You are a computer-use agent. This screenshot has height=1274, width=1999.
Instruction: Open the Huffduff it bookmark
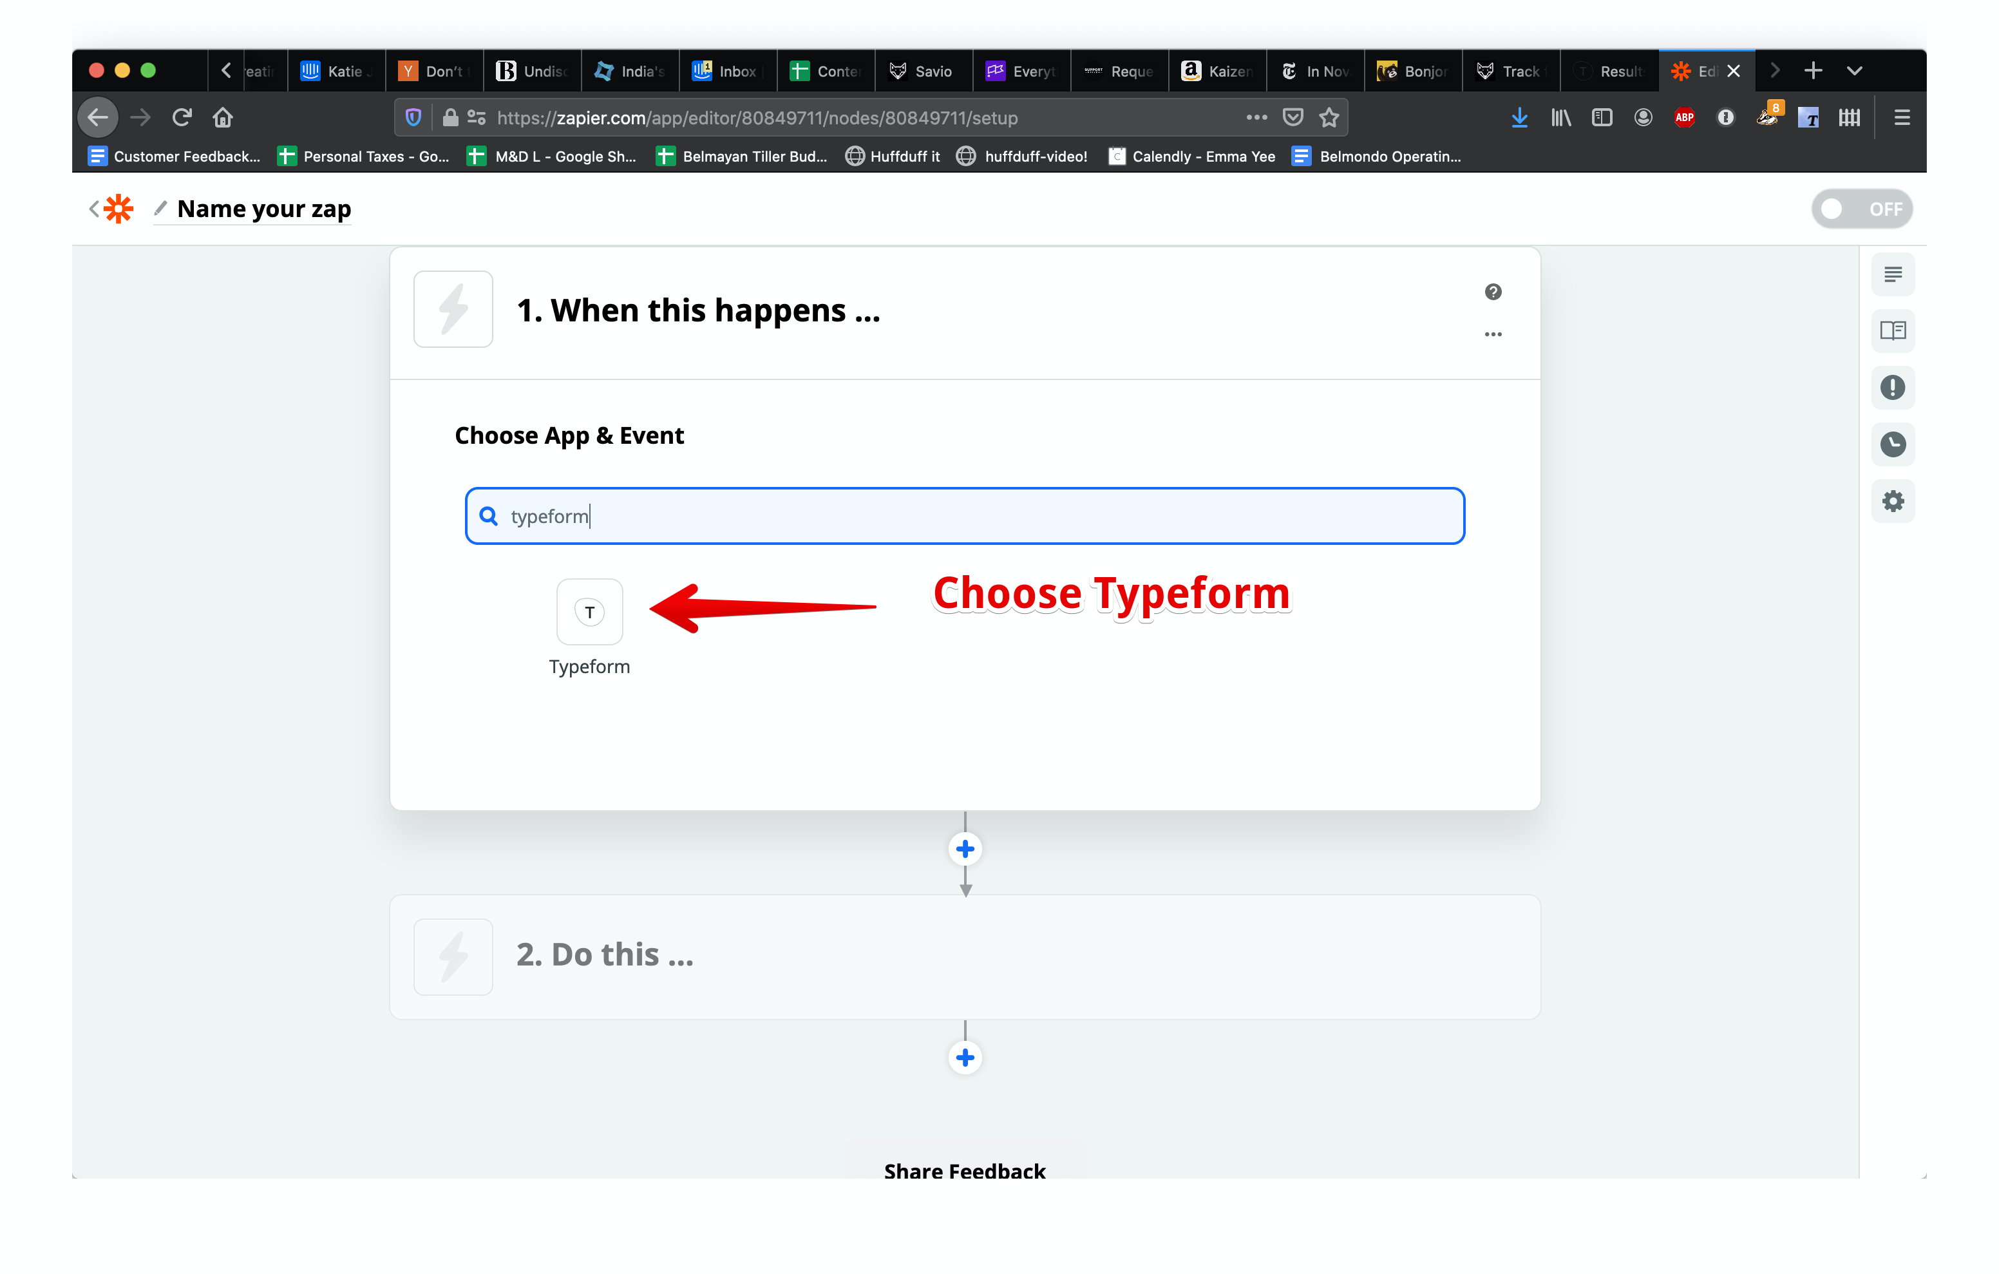point(893,156)
